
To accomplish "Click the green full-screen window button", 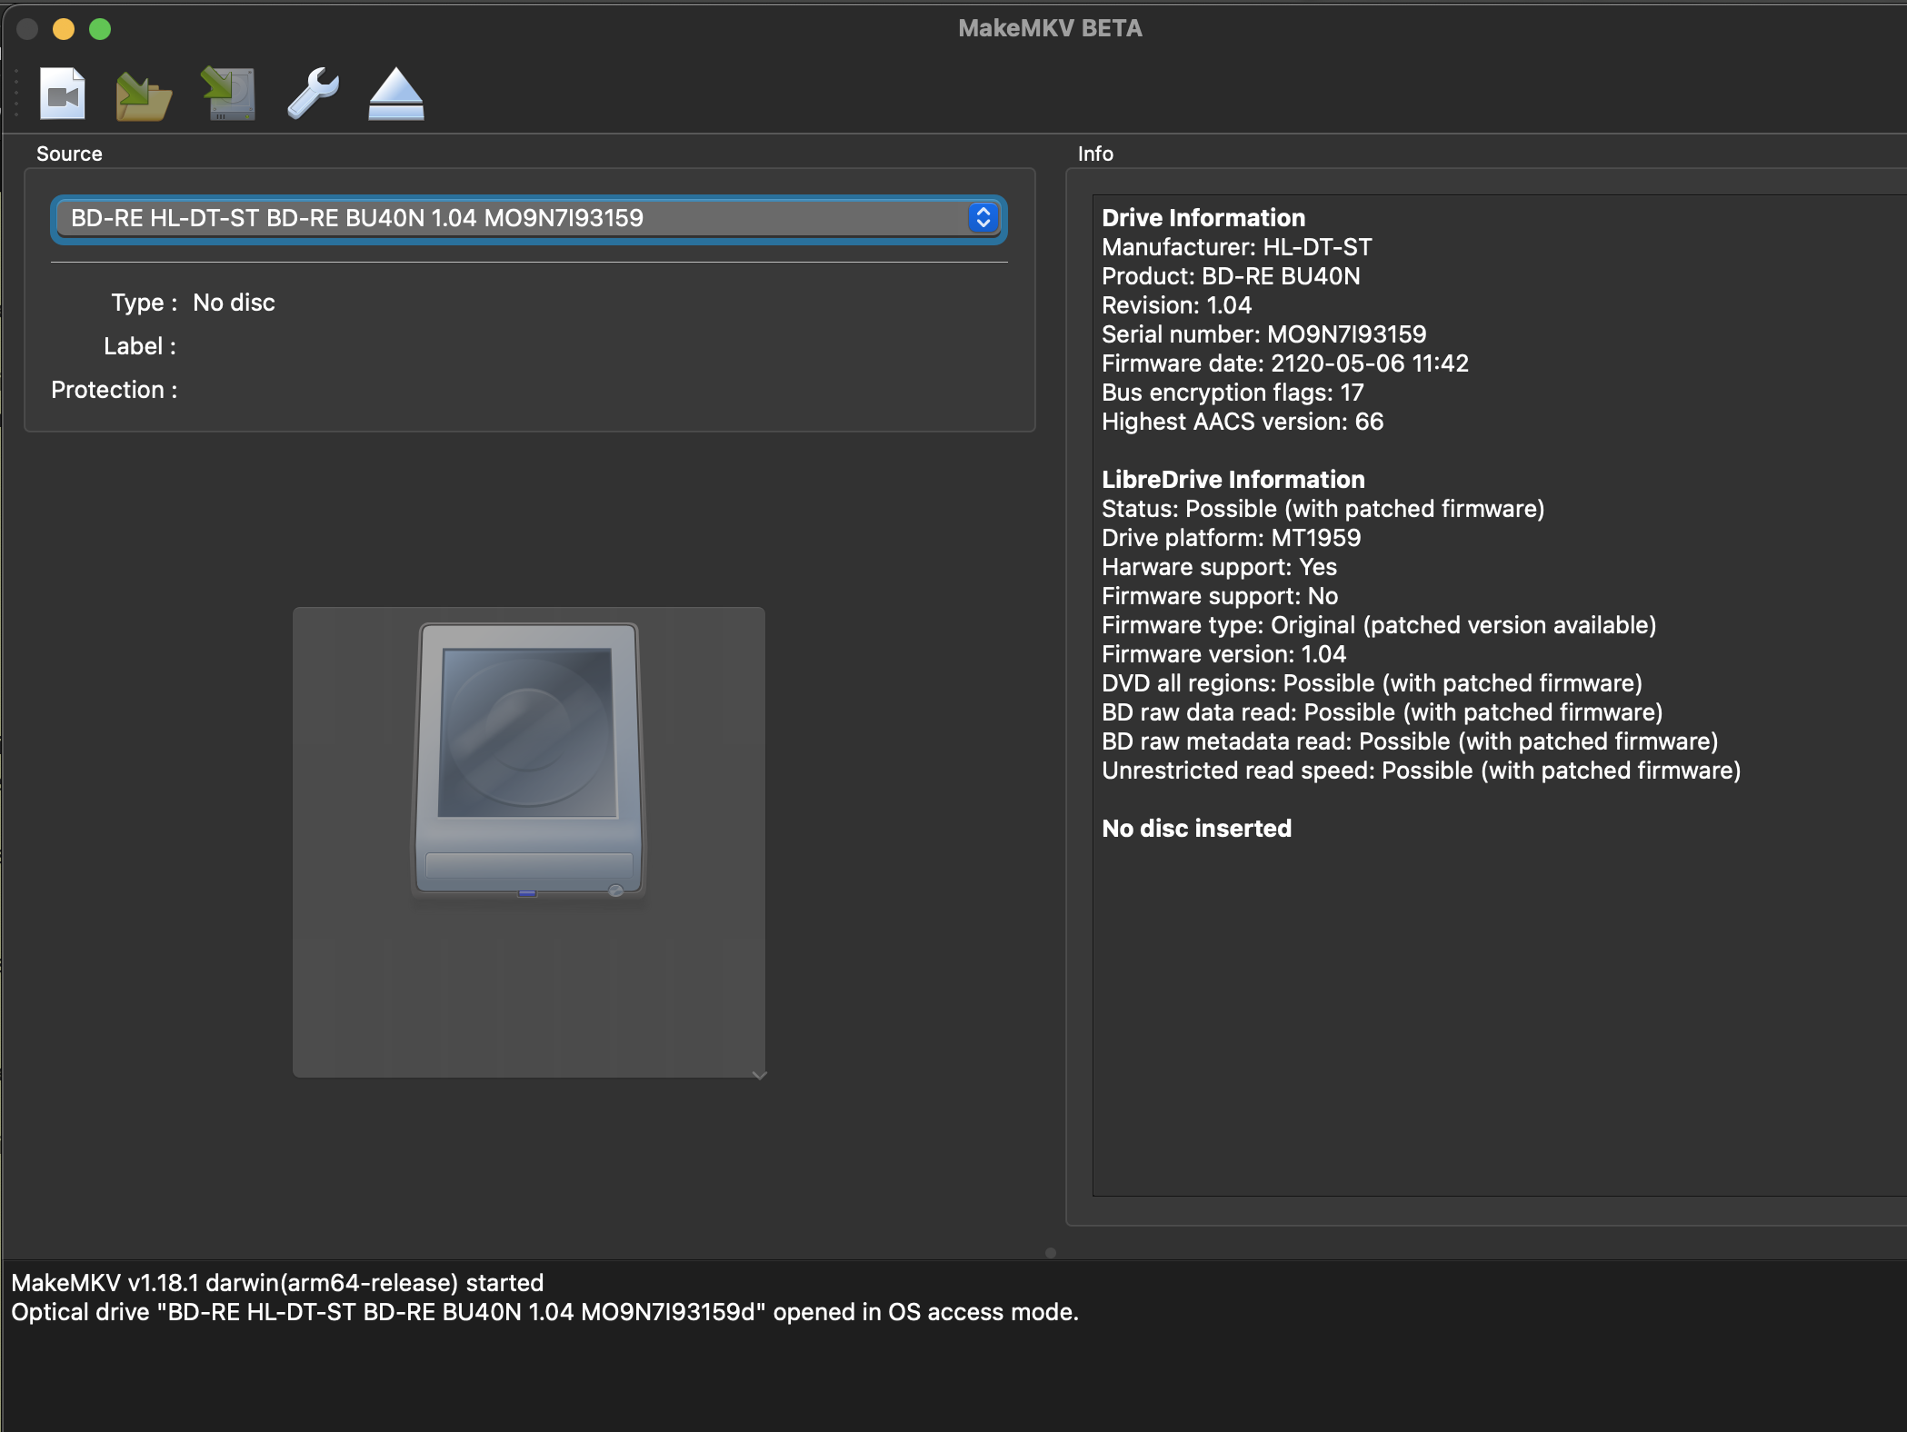I will (100, 29).
